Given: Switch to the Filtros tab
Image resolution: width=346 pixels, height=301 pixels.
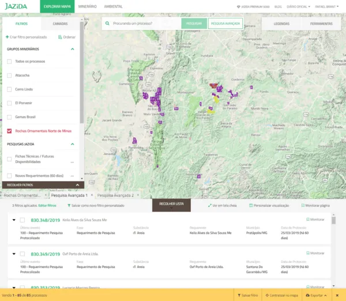Looking at the screenshot, I should pyautogui.click(x=22, y=24).
